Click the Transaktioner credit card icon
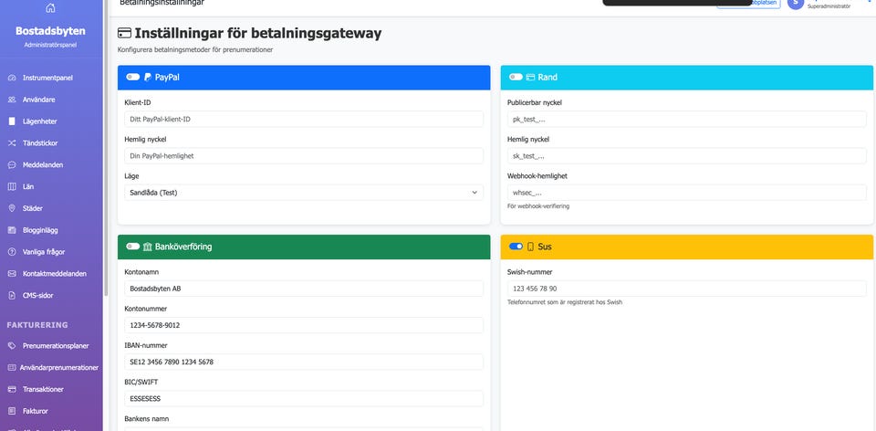Screen dimensions: 876x431 pos(12,390)
